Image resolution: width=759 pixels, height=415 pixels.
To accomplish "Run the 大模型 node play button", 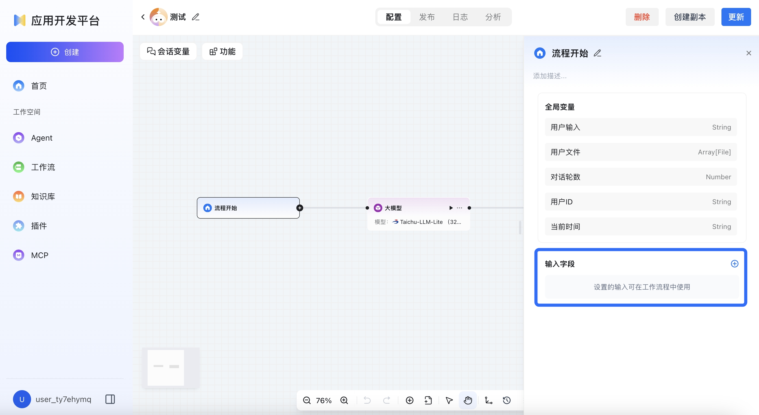I will pyautogui.click(x=451, y=208).
